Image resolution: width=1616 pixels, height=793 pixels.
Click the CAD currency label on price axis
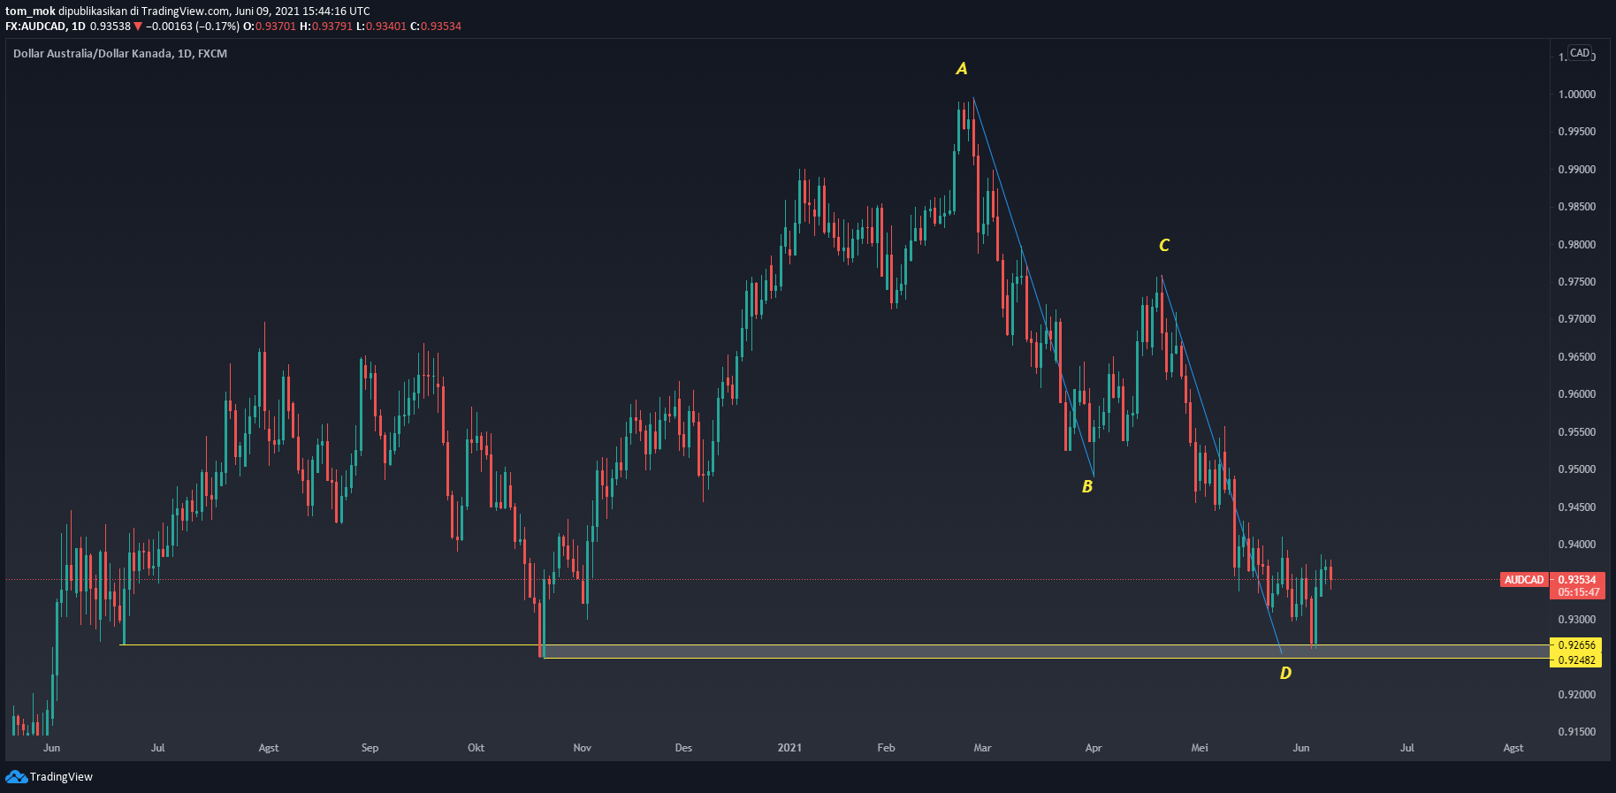click(x=1580, y=53)
